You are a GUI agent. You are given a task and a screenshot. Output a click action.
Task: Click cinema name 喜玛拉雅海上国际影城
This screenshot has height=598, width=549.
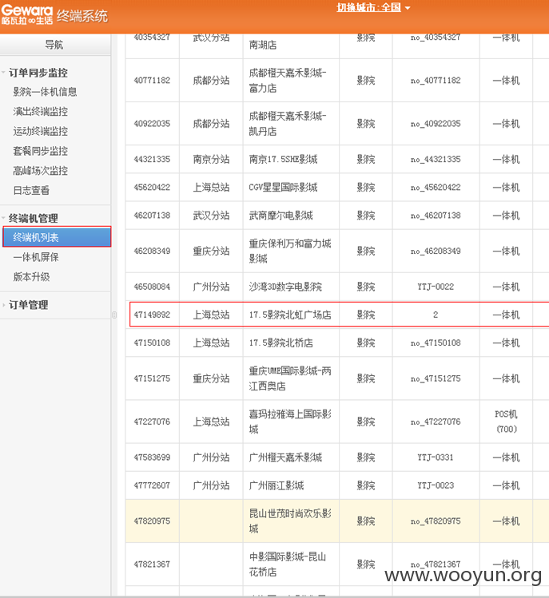point(290,422)
